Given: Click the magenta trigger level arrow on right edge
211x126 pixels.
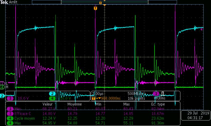Looking at the screenshot, I should point(202,29).
